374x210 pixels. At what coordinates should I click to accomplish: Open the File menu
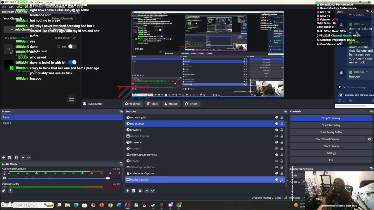(4, 7)
